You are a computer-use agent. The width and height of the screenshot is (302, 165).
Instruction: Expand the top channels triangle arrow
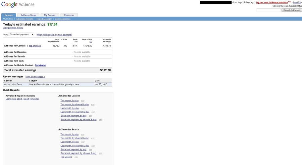[x=28, y=46]
